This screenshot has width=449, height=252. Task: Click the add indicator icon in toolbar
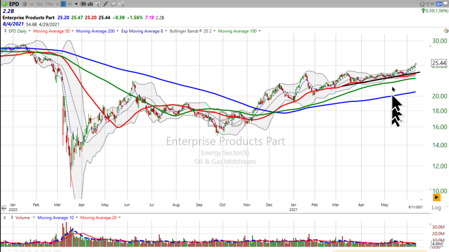tap(98, 4)
